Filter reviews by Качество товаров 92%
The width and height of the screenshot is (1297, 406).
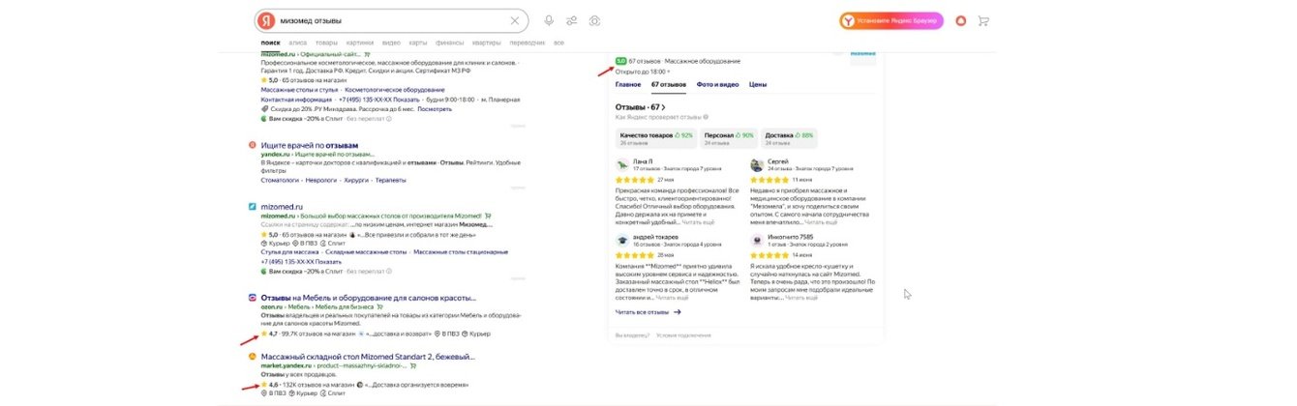tap(656, 138)
